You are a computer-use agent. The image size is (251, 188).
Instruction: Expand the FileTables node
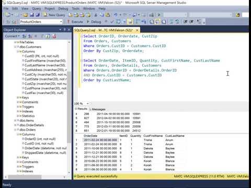click(x=15, y=42)
